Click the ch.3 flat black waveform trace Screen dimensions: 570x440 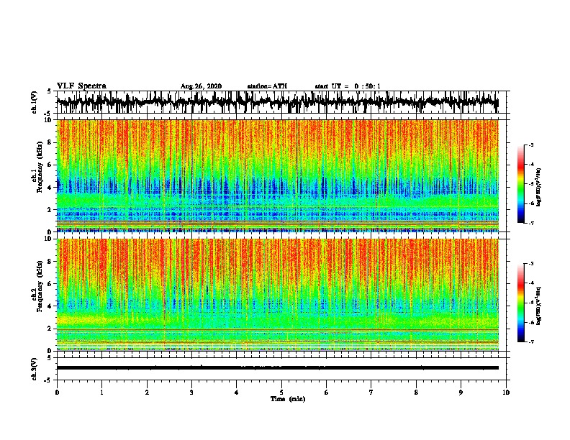click(277, 368)
